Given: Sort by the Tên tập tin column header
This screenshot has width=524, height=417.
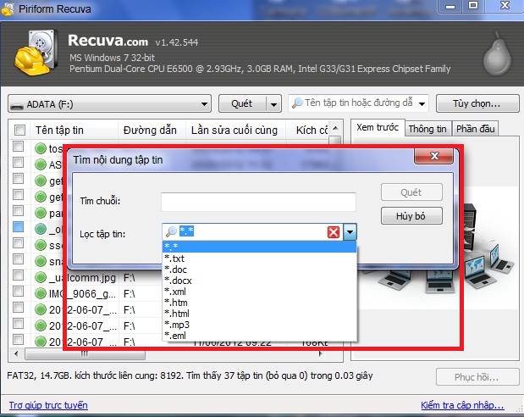Looking at the screenshot, I should click(x=74, y=131).
